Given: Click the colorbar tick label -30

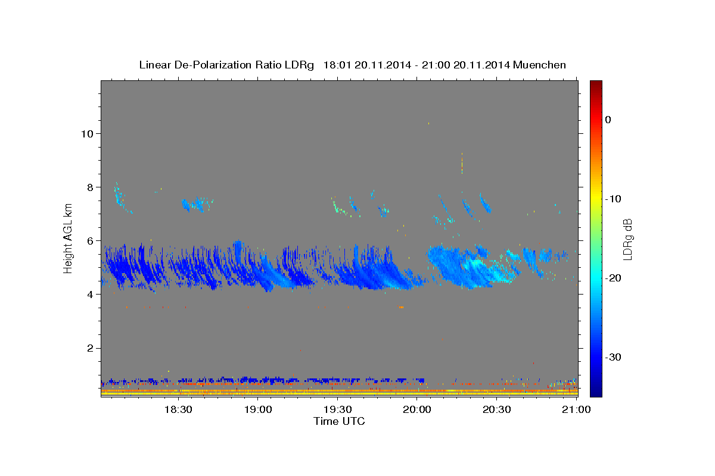Looking at the screenshot, I should tap(613, 357).
